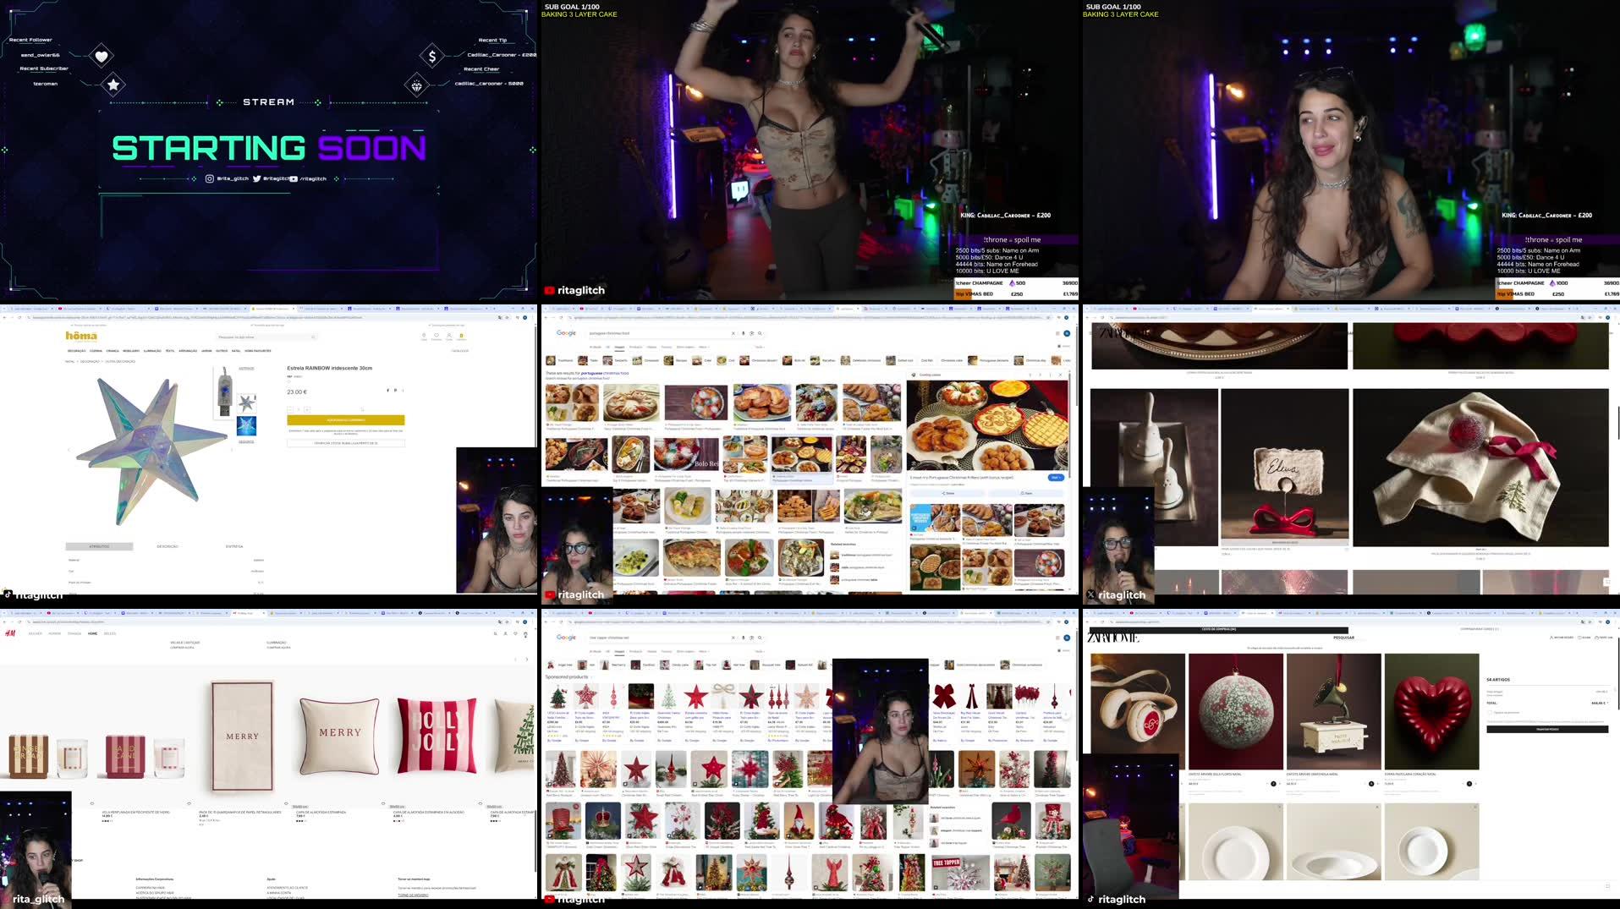Viewport: 1620px width, 909px height.
Task: Click the account icon on the hôma site header
Action: [x=448, y=337]
